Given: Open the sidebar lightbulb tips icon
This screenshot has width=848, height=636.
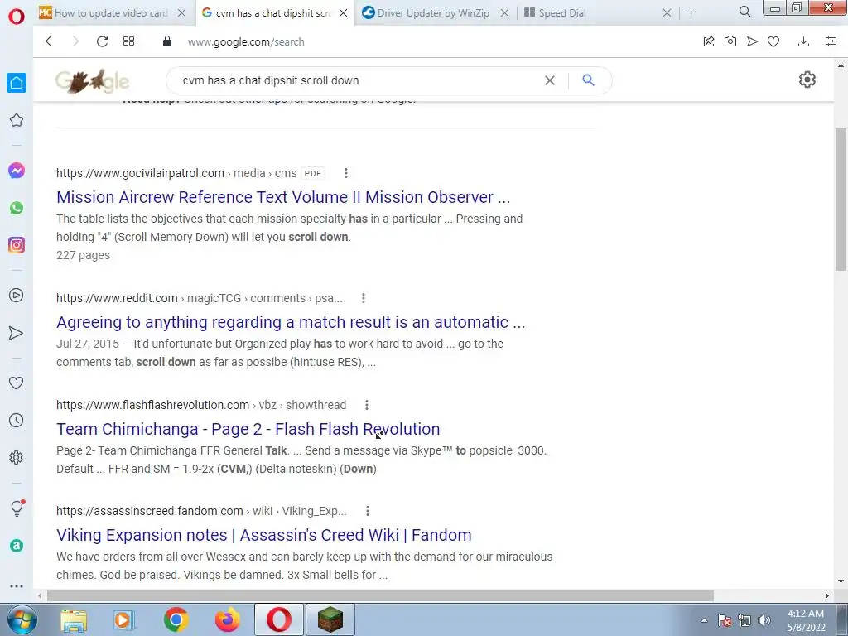Looking at the screenshot, I should click(17, 508).
